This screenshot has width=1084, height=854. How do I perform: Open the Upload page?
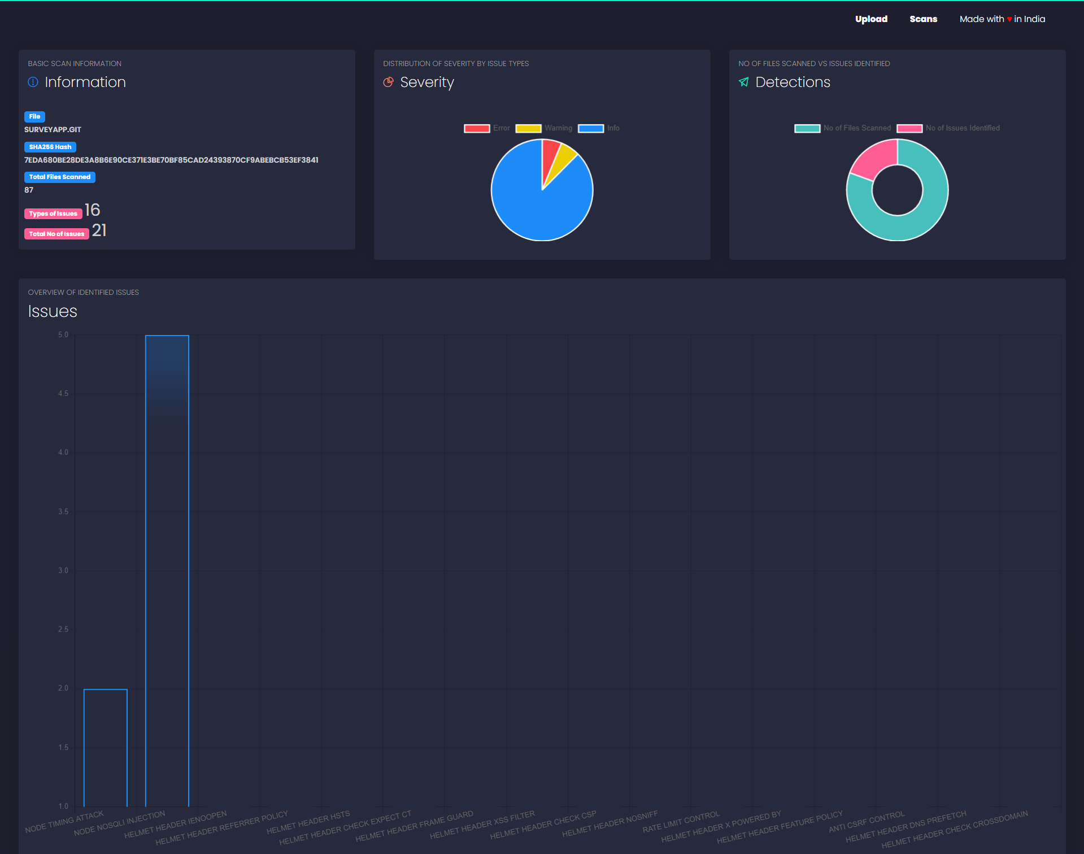pos(871,19)
